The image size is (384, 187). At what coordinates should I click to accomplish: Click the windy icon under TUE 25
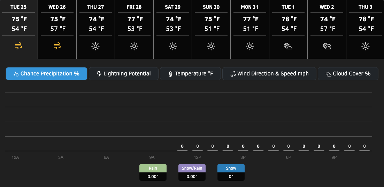18,46
